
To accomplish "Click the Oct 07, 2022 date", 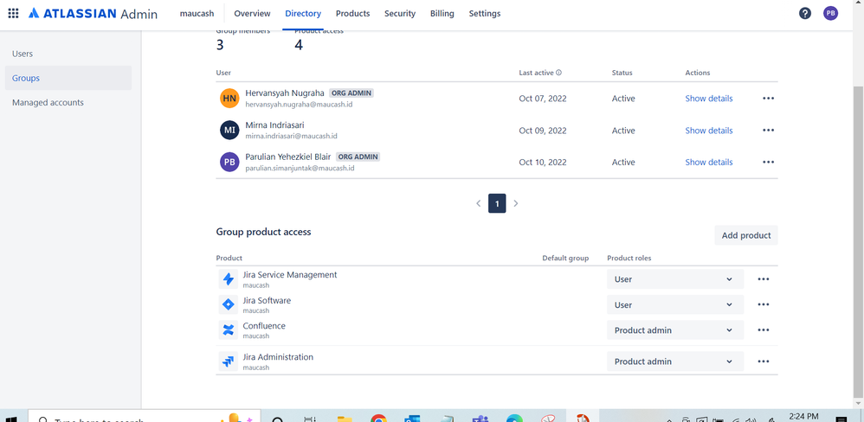I will tap(543, 99).
